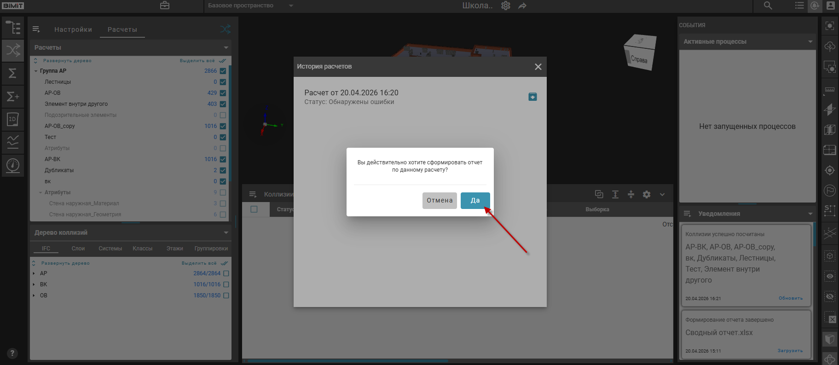Uncheck the Лестницы checkbox
This screenshot has height=365, width=839.
point(223,82)
